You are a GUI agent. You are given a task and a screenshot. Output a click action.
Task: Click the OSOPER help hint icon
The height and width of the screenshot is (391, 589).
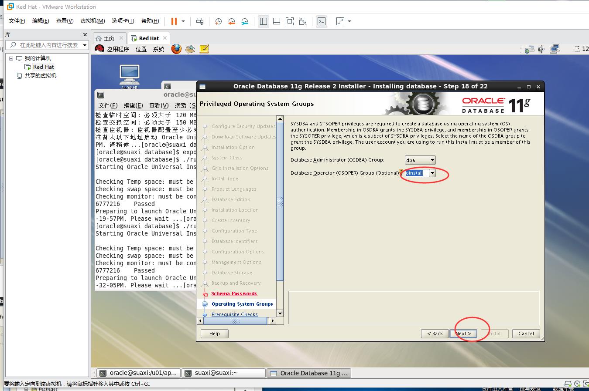pos(402,172)
